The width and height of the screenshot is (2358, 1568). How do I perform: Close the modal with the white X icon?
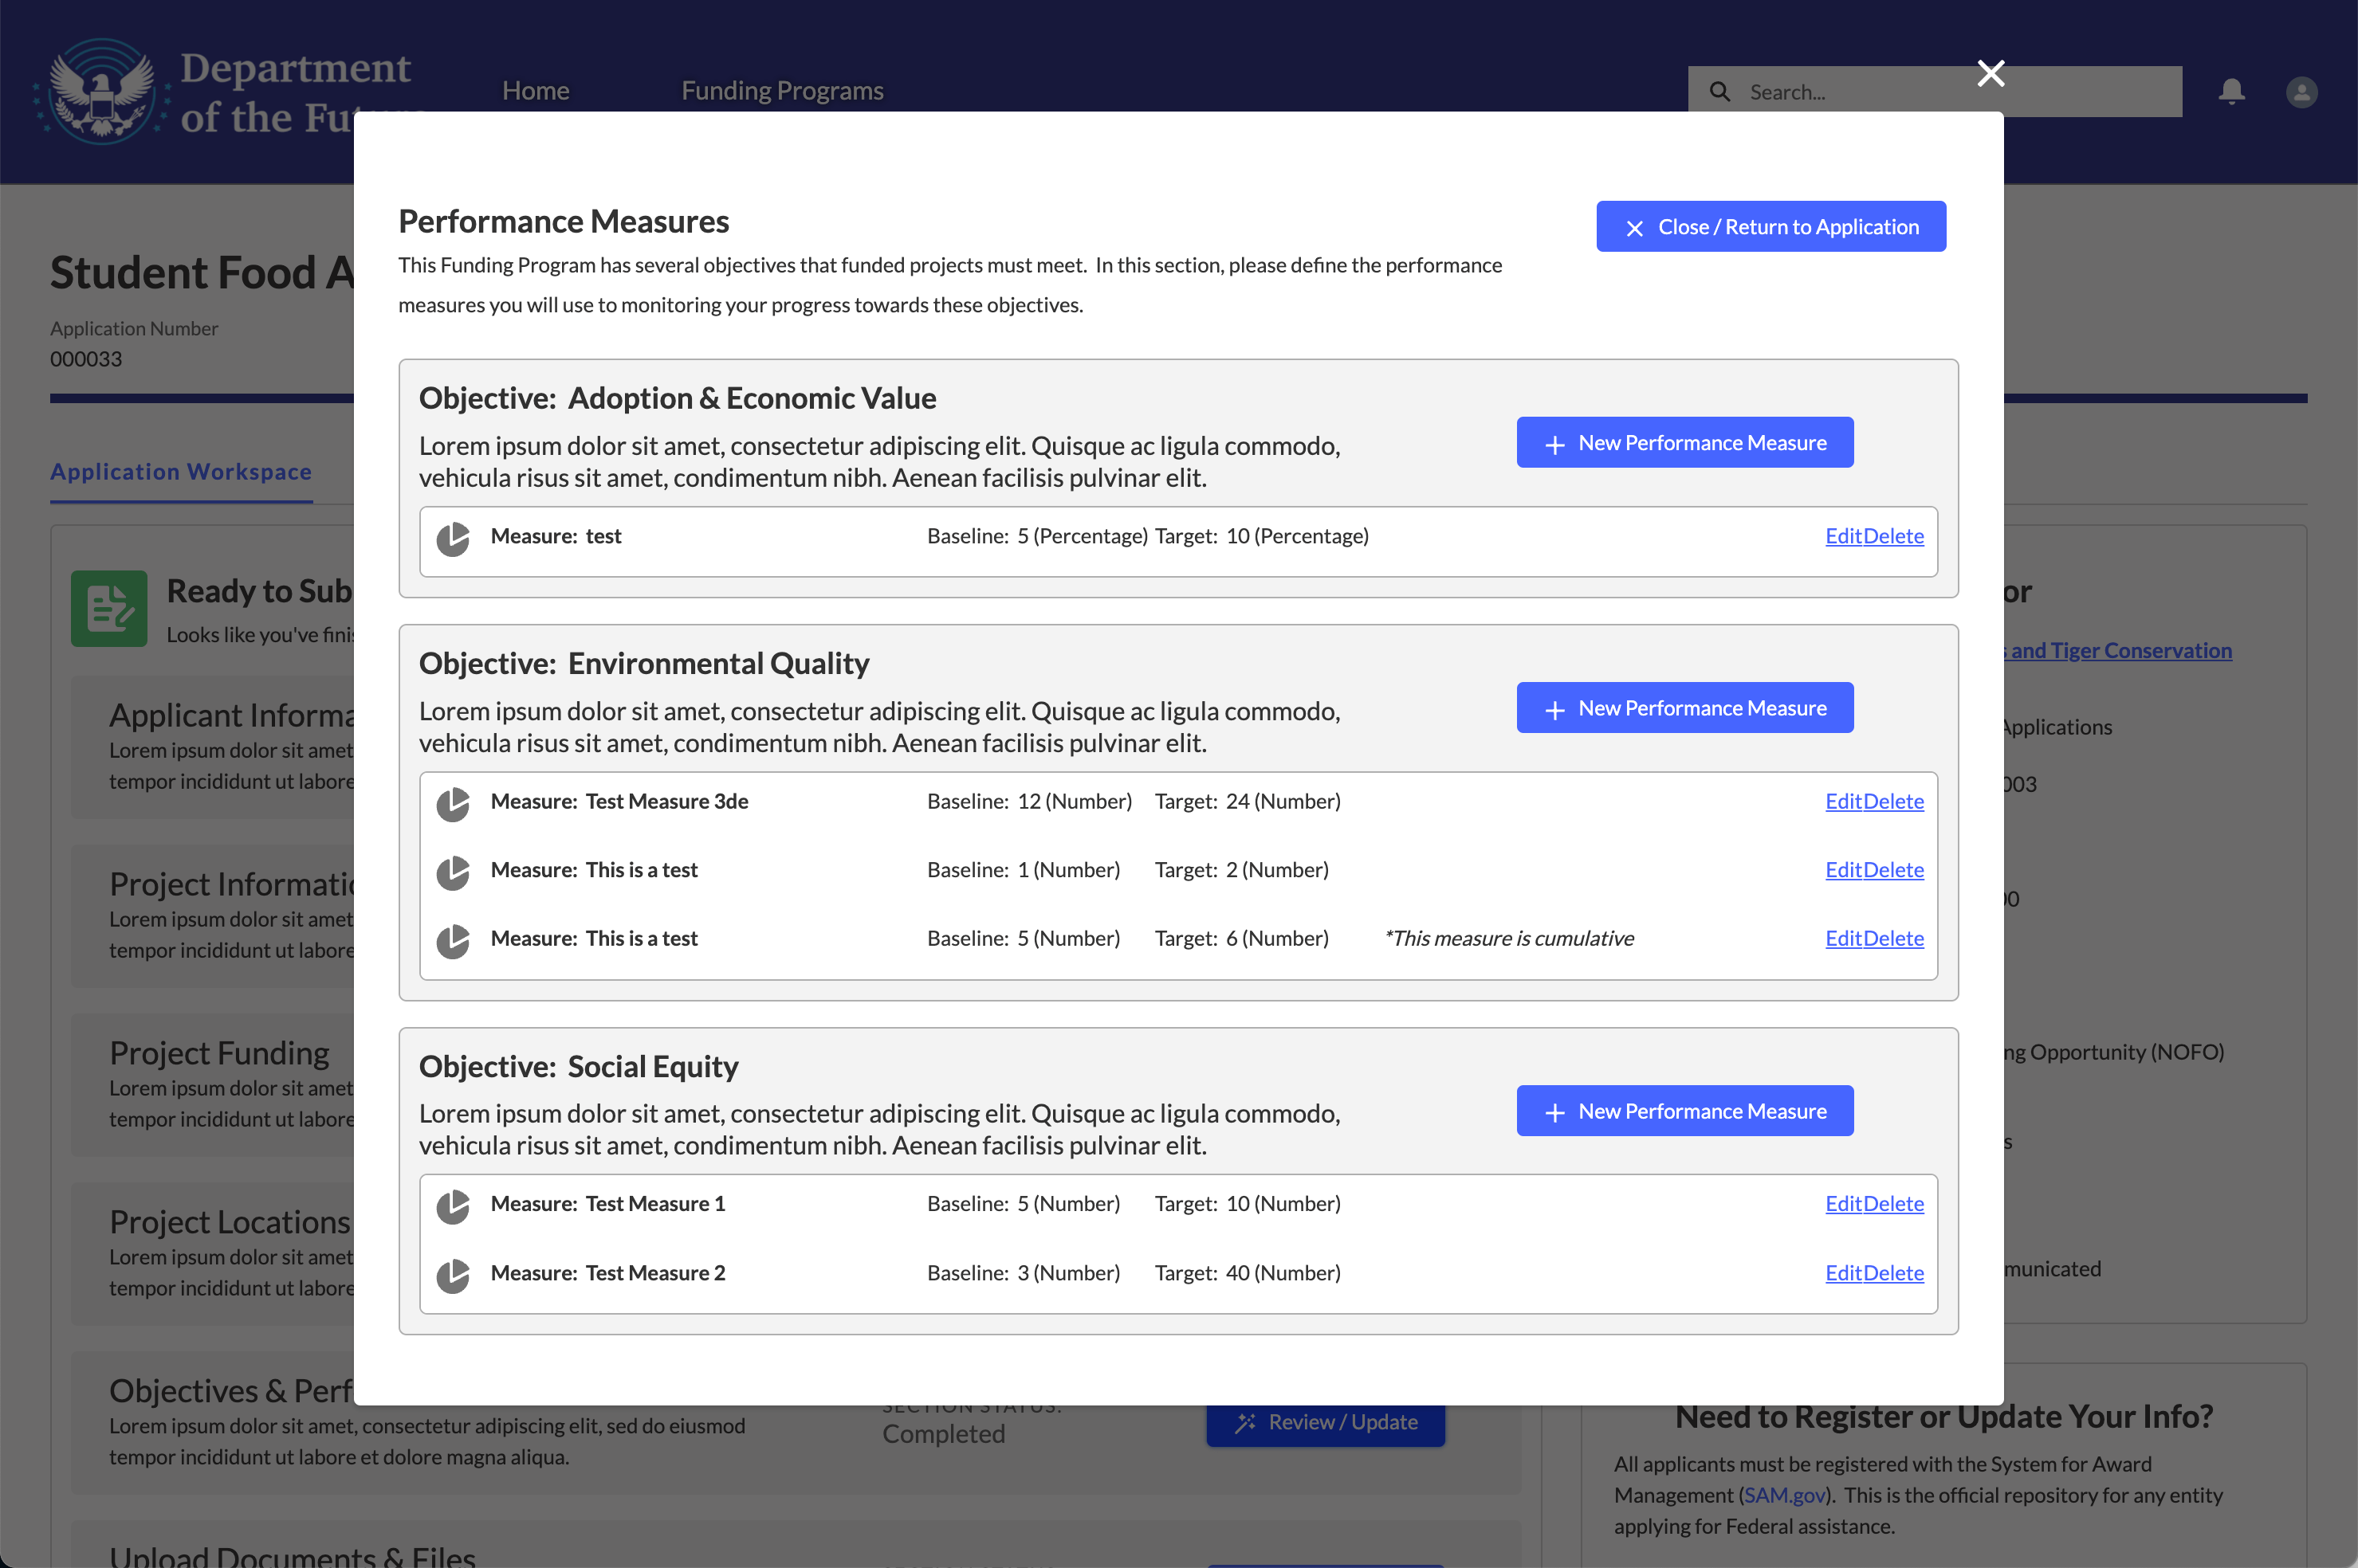click(x=1990, y=73)
